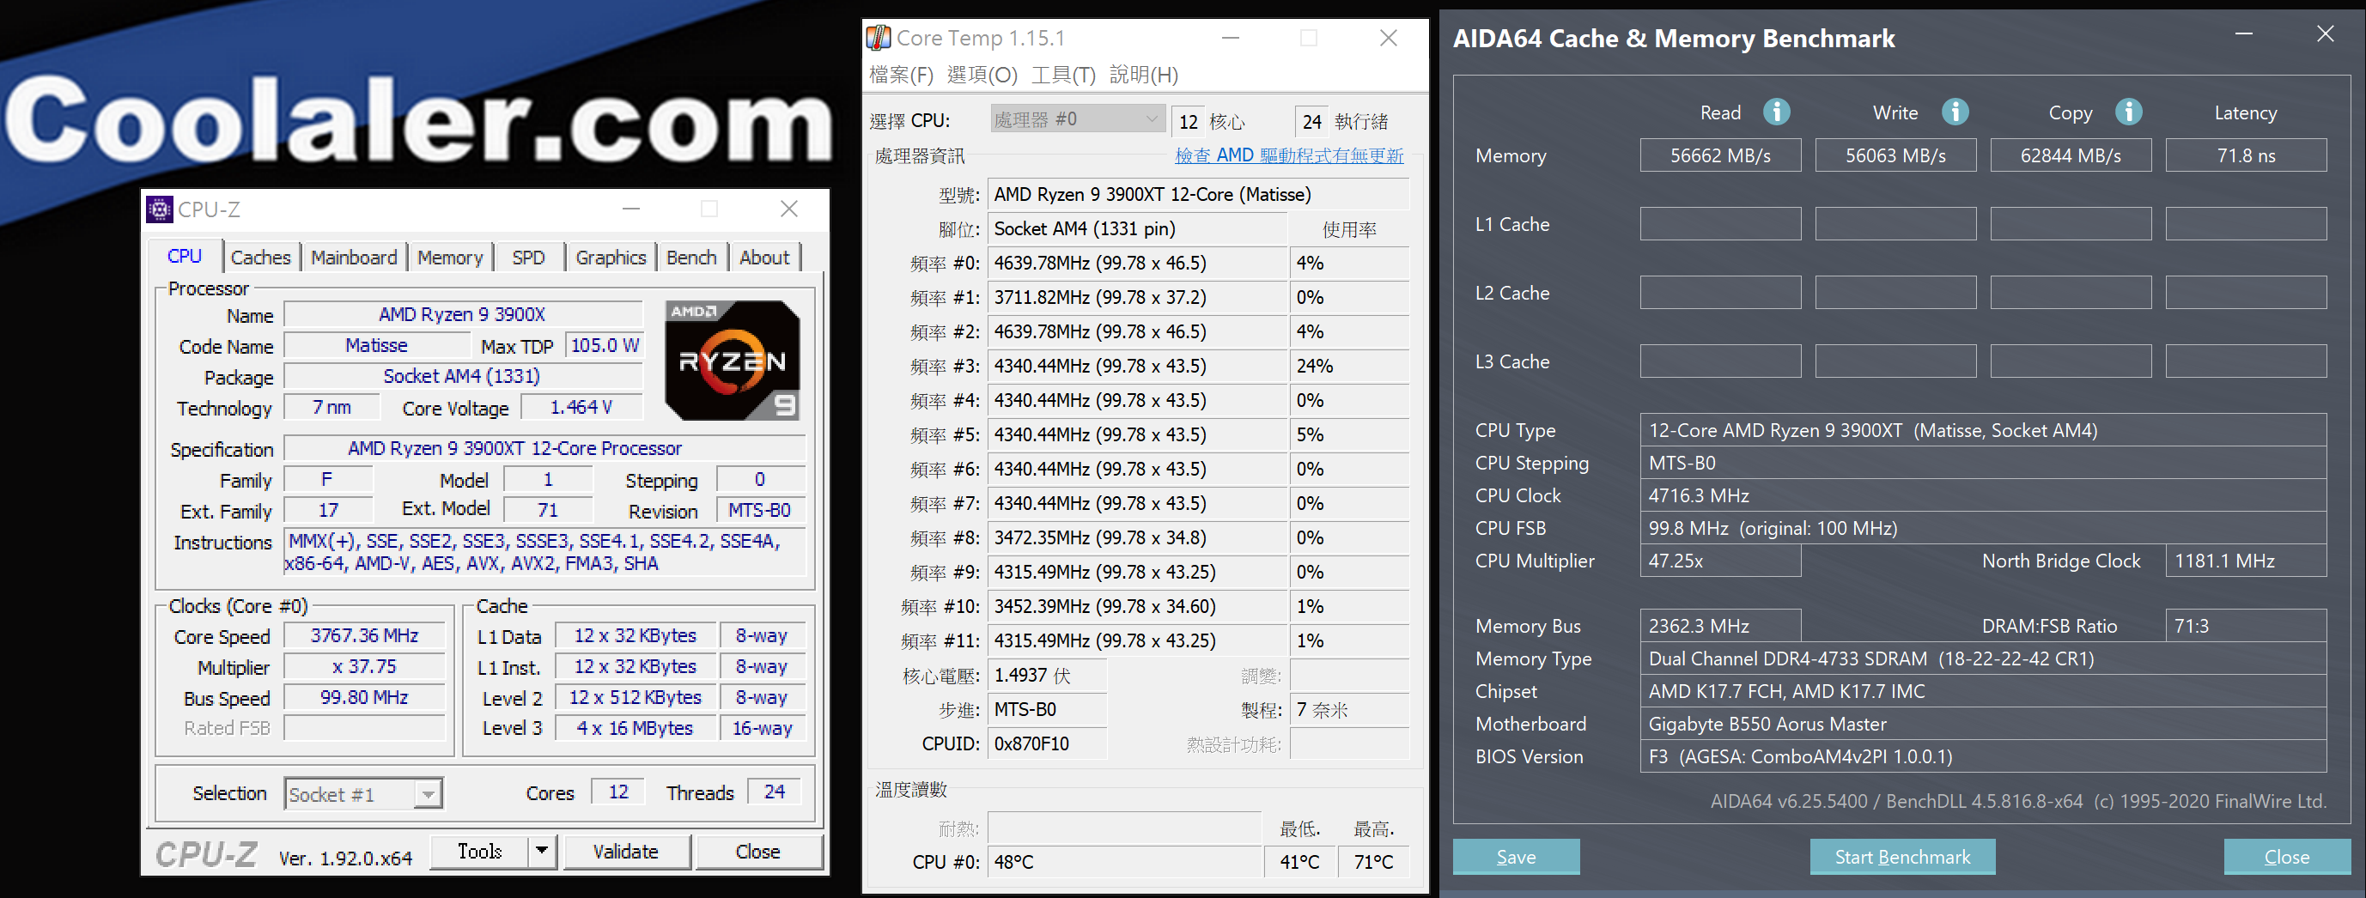Click the Ryzen 9 logo in CPU-Z
The width and height of the screenshot is (2366, 898).
click(x=732, y=361)
